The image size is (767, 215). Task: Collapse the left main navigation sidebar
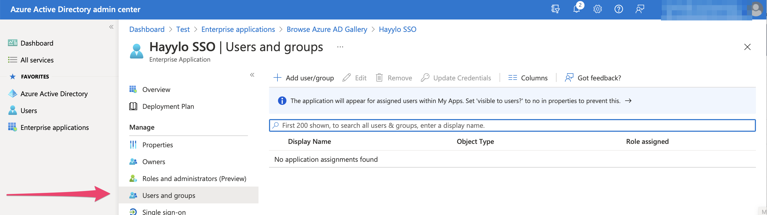pyautogui.click(x=111, y=27)
